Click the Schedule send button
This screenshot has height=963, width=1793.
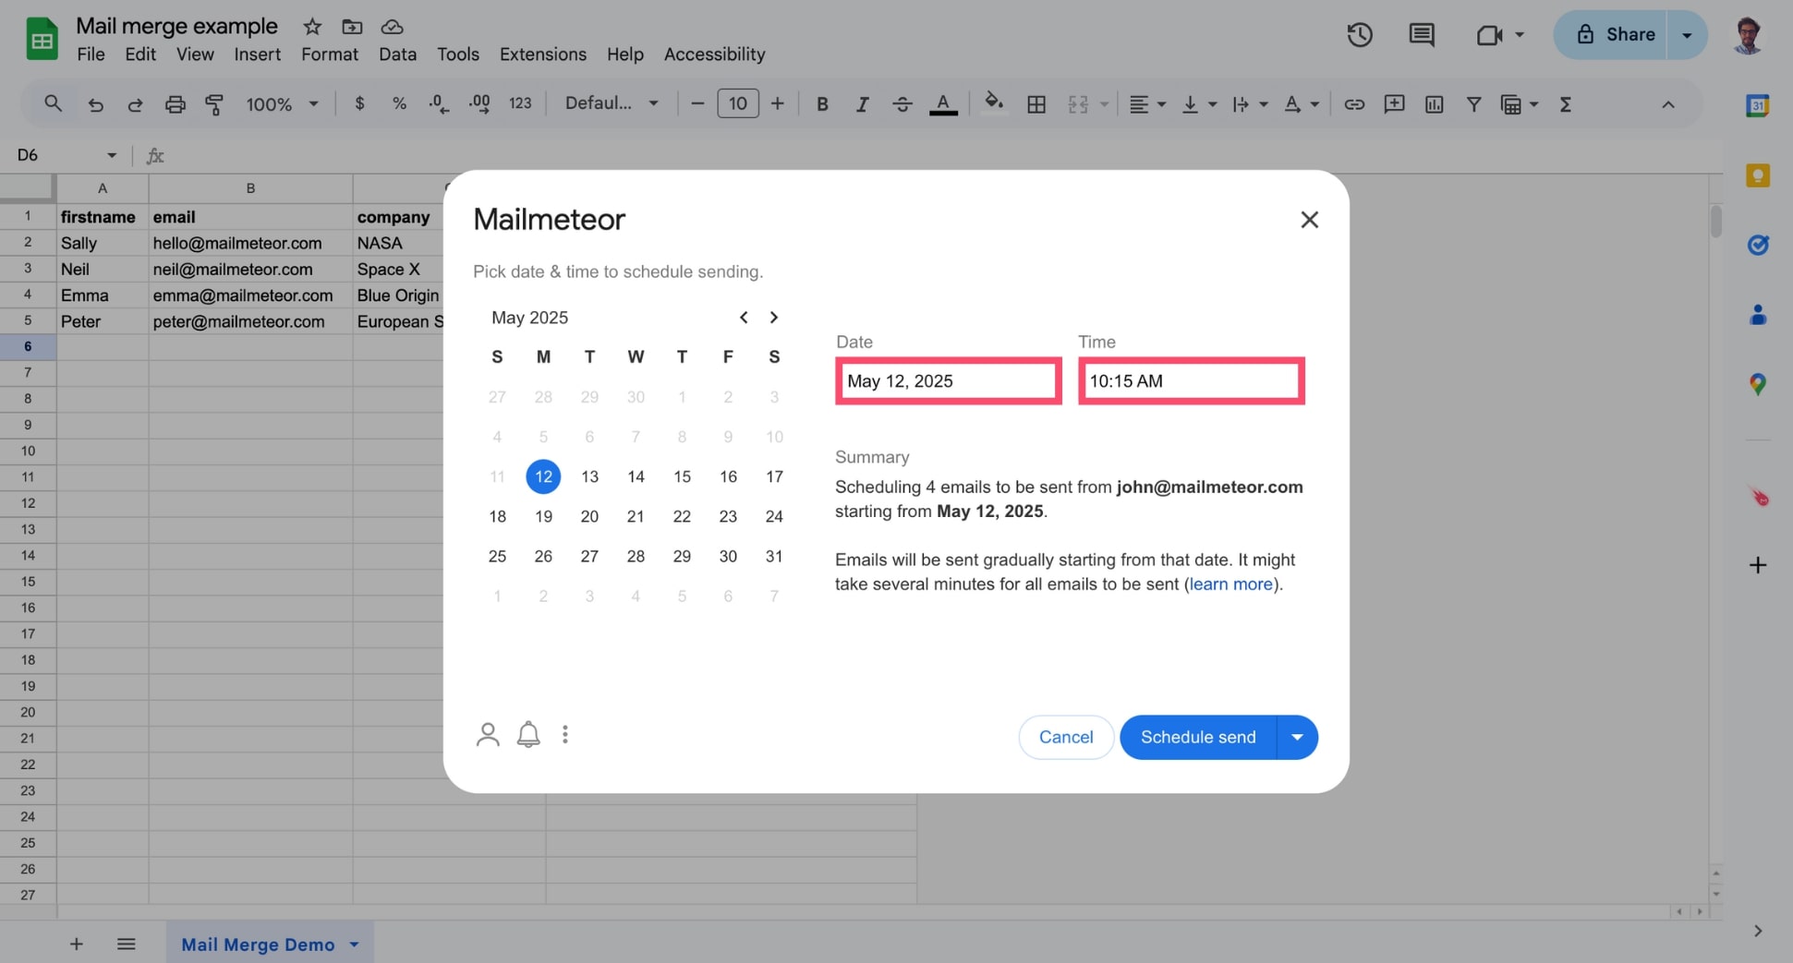pyautogui.click(x=1198, y=737)
